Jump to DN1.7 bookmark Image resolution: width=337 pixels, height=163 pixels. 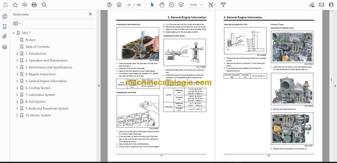click(x=26, y=33)
